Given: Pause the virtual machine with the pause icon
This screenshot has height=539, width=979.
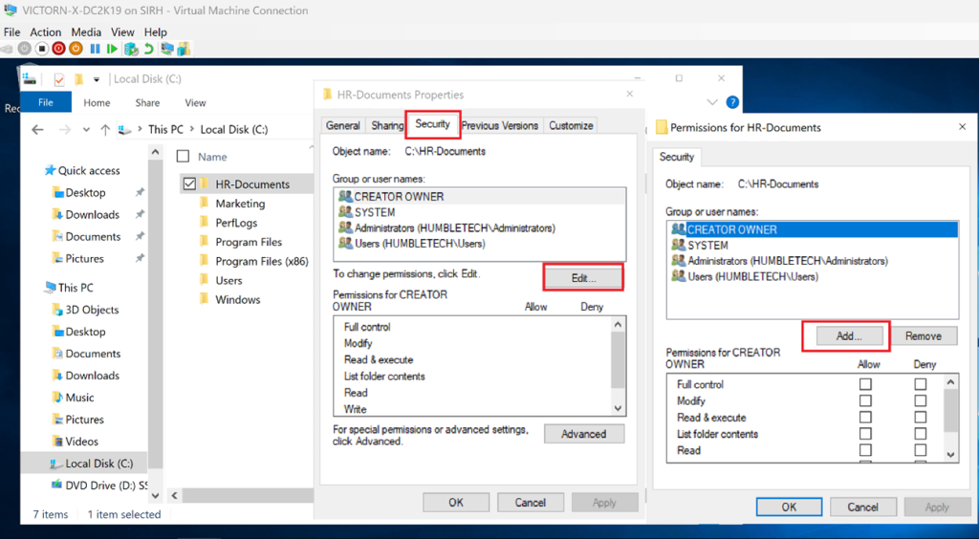Looking at the screenshot, I should tap(96, 49).
